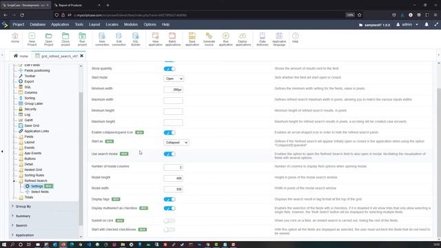Open the Start as Collapsed dropdown
The image size is (441, 248).
(176, 143)
